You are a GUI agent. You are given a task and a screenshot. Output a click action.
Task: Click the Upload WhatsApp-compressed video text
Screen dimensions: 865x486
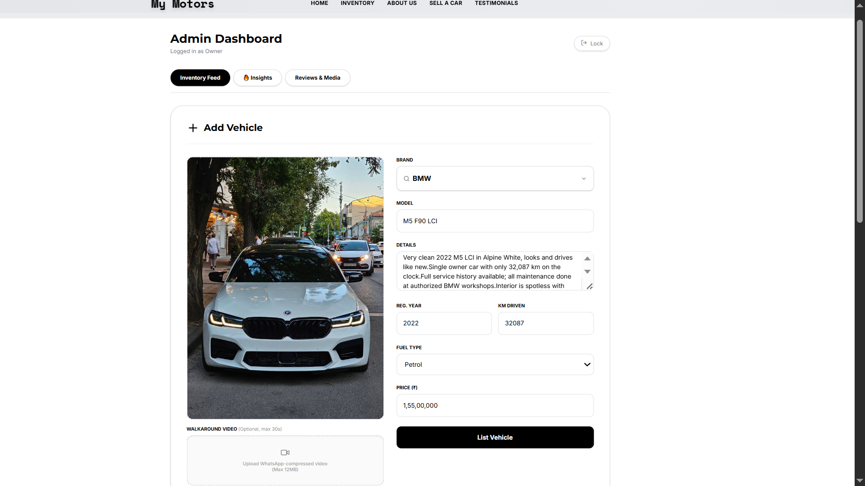(x=285, y=463)
